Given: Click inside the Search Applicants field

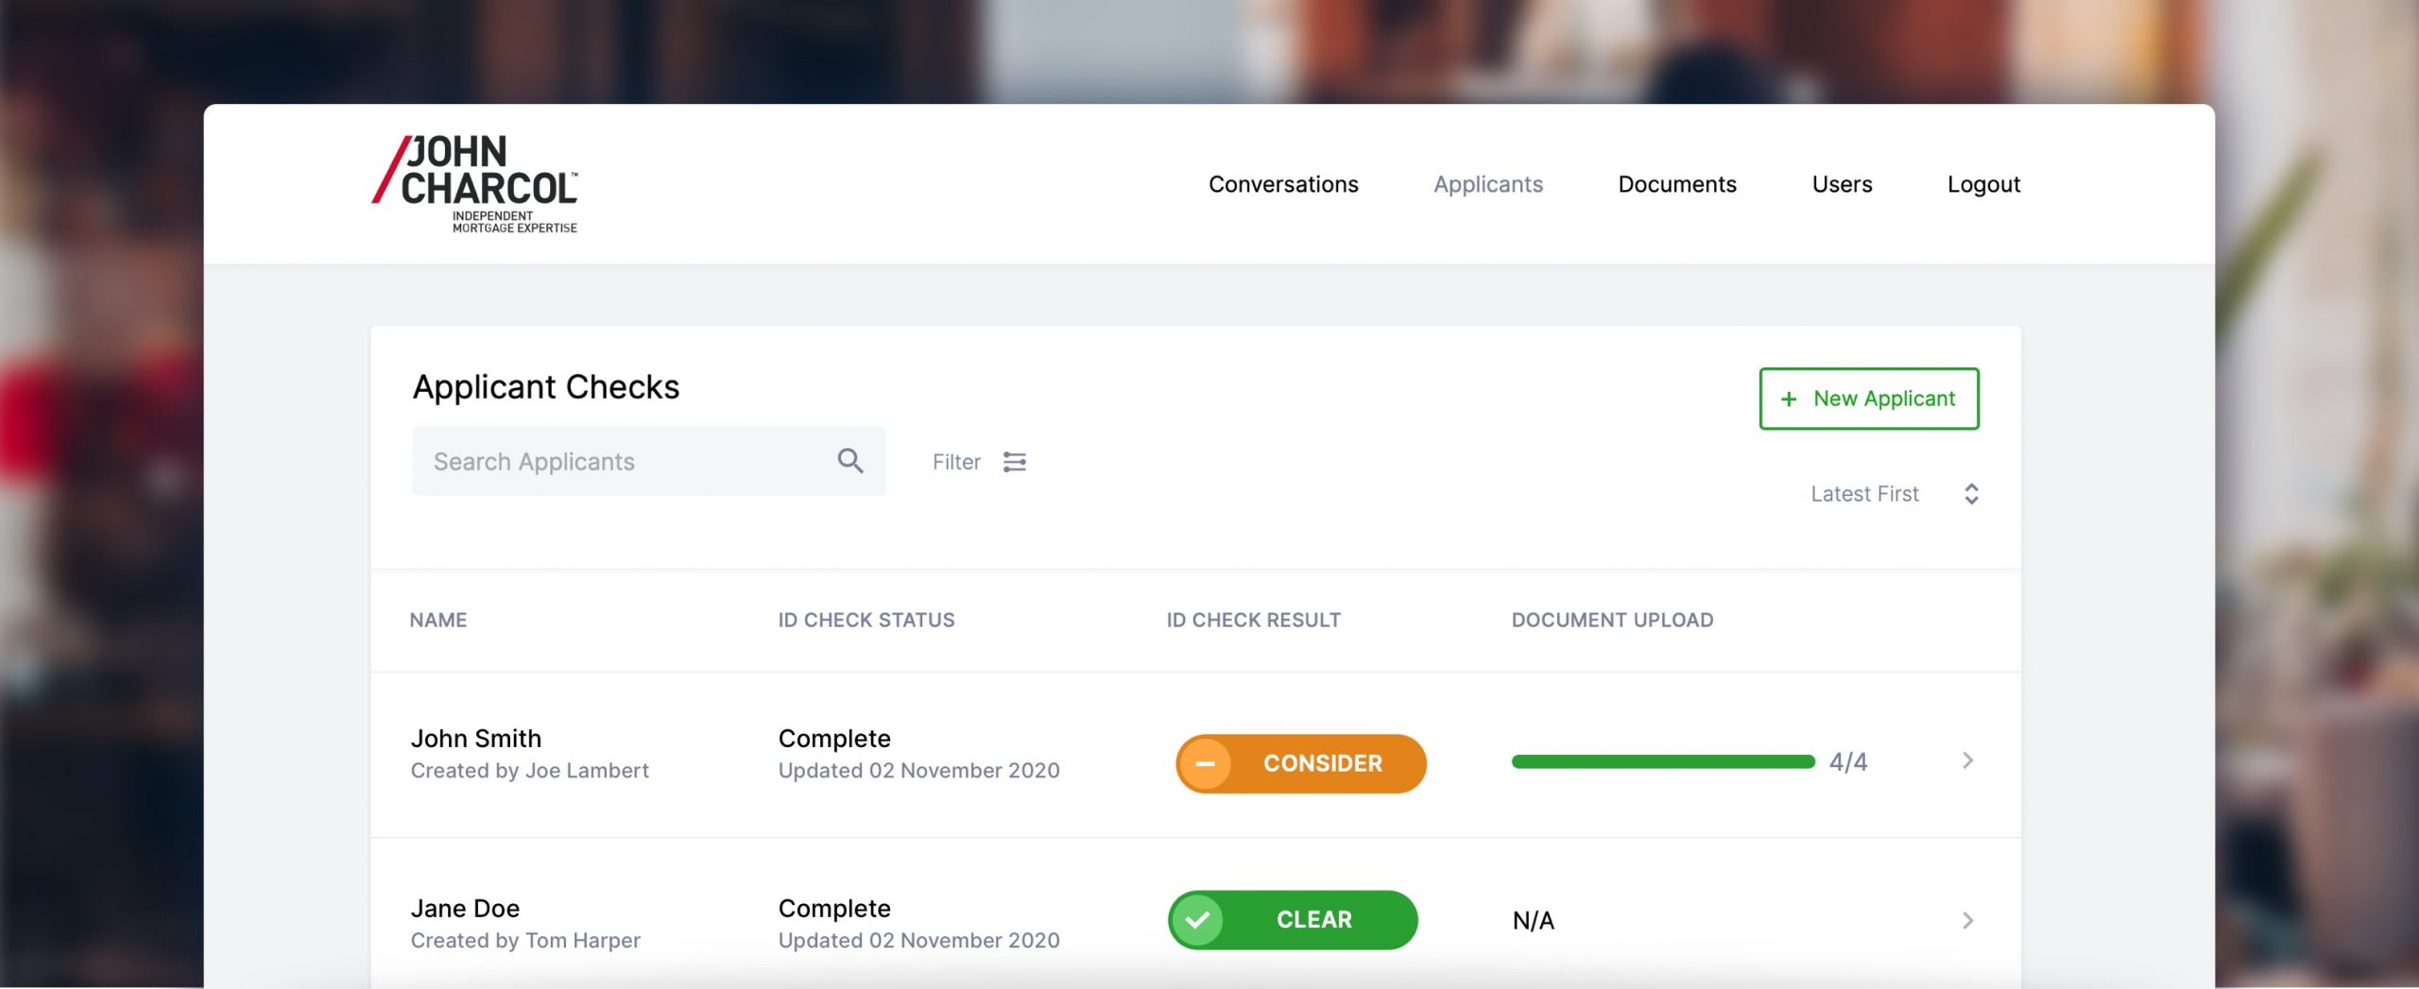Looking at the screenshot, I should (x=605, y=461).
